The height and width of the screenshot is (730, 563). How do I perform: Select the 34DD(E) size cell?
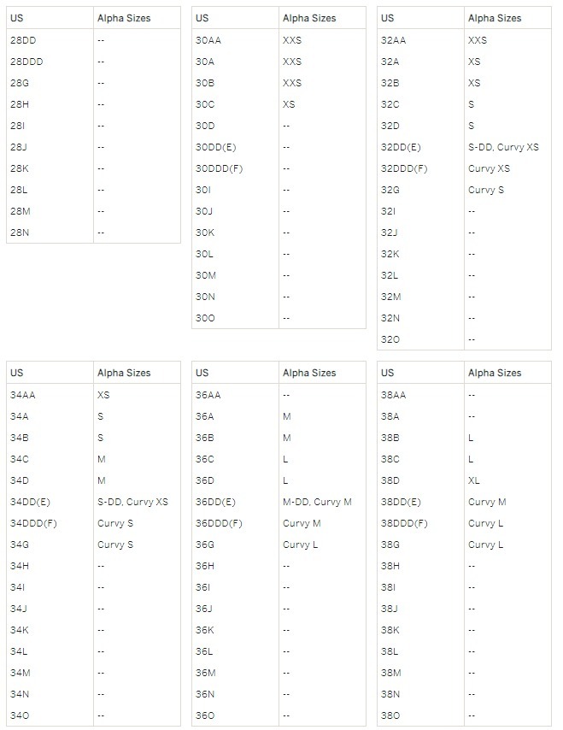(31, 502)
